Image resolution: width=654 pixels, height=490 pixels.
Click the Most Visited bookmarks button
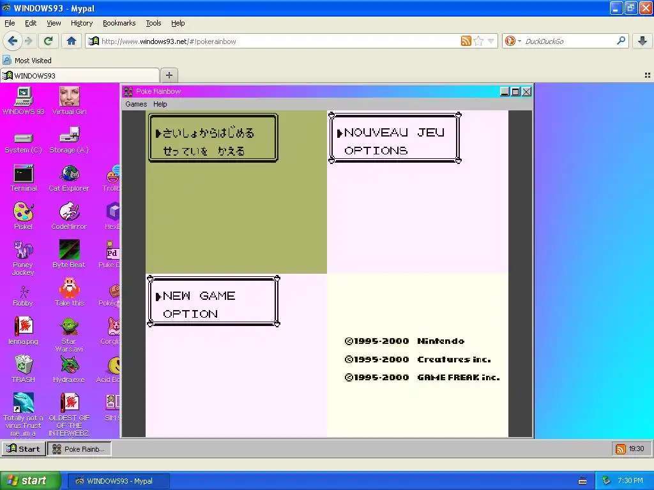27,61
